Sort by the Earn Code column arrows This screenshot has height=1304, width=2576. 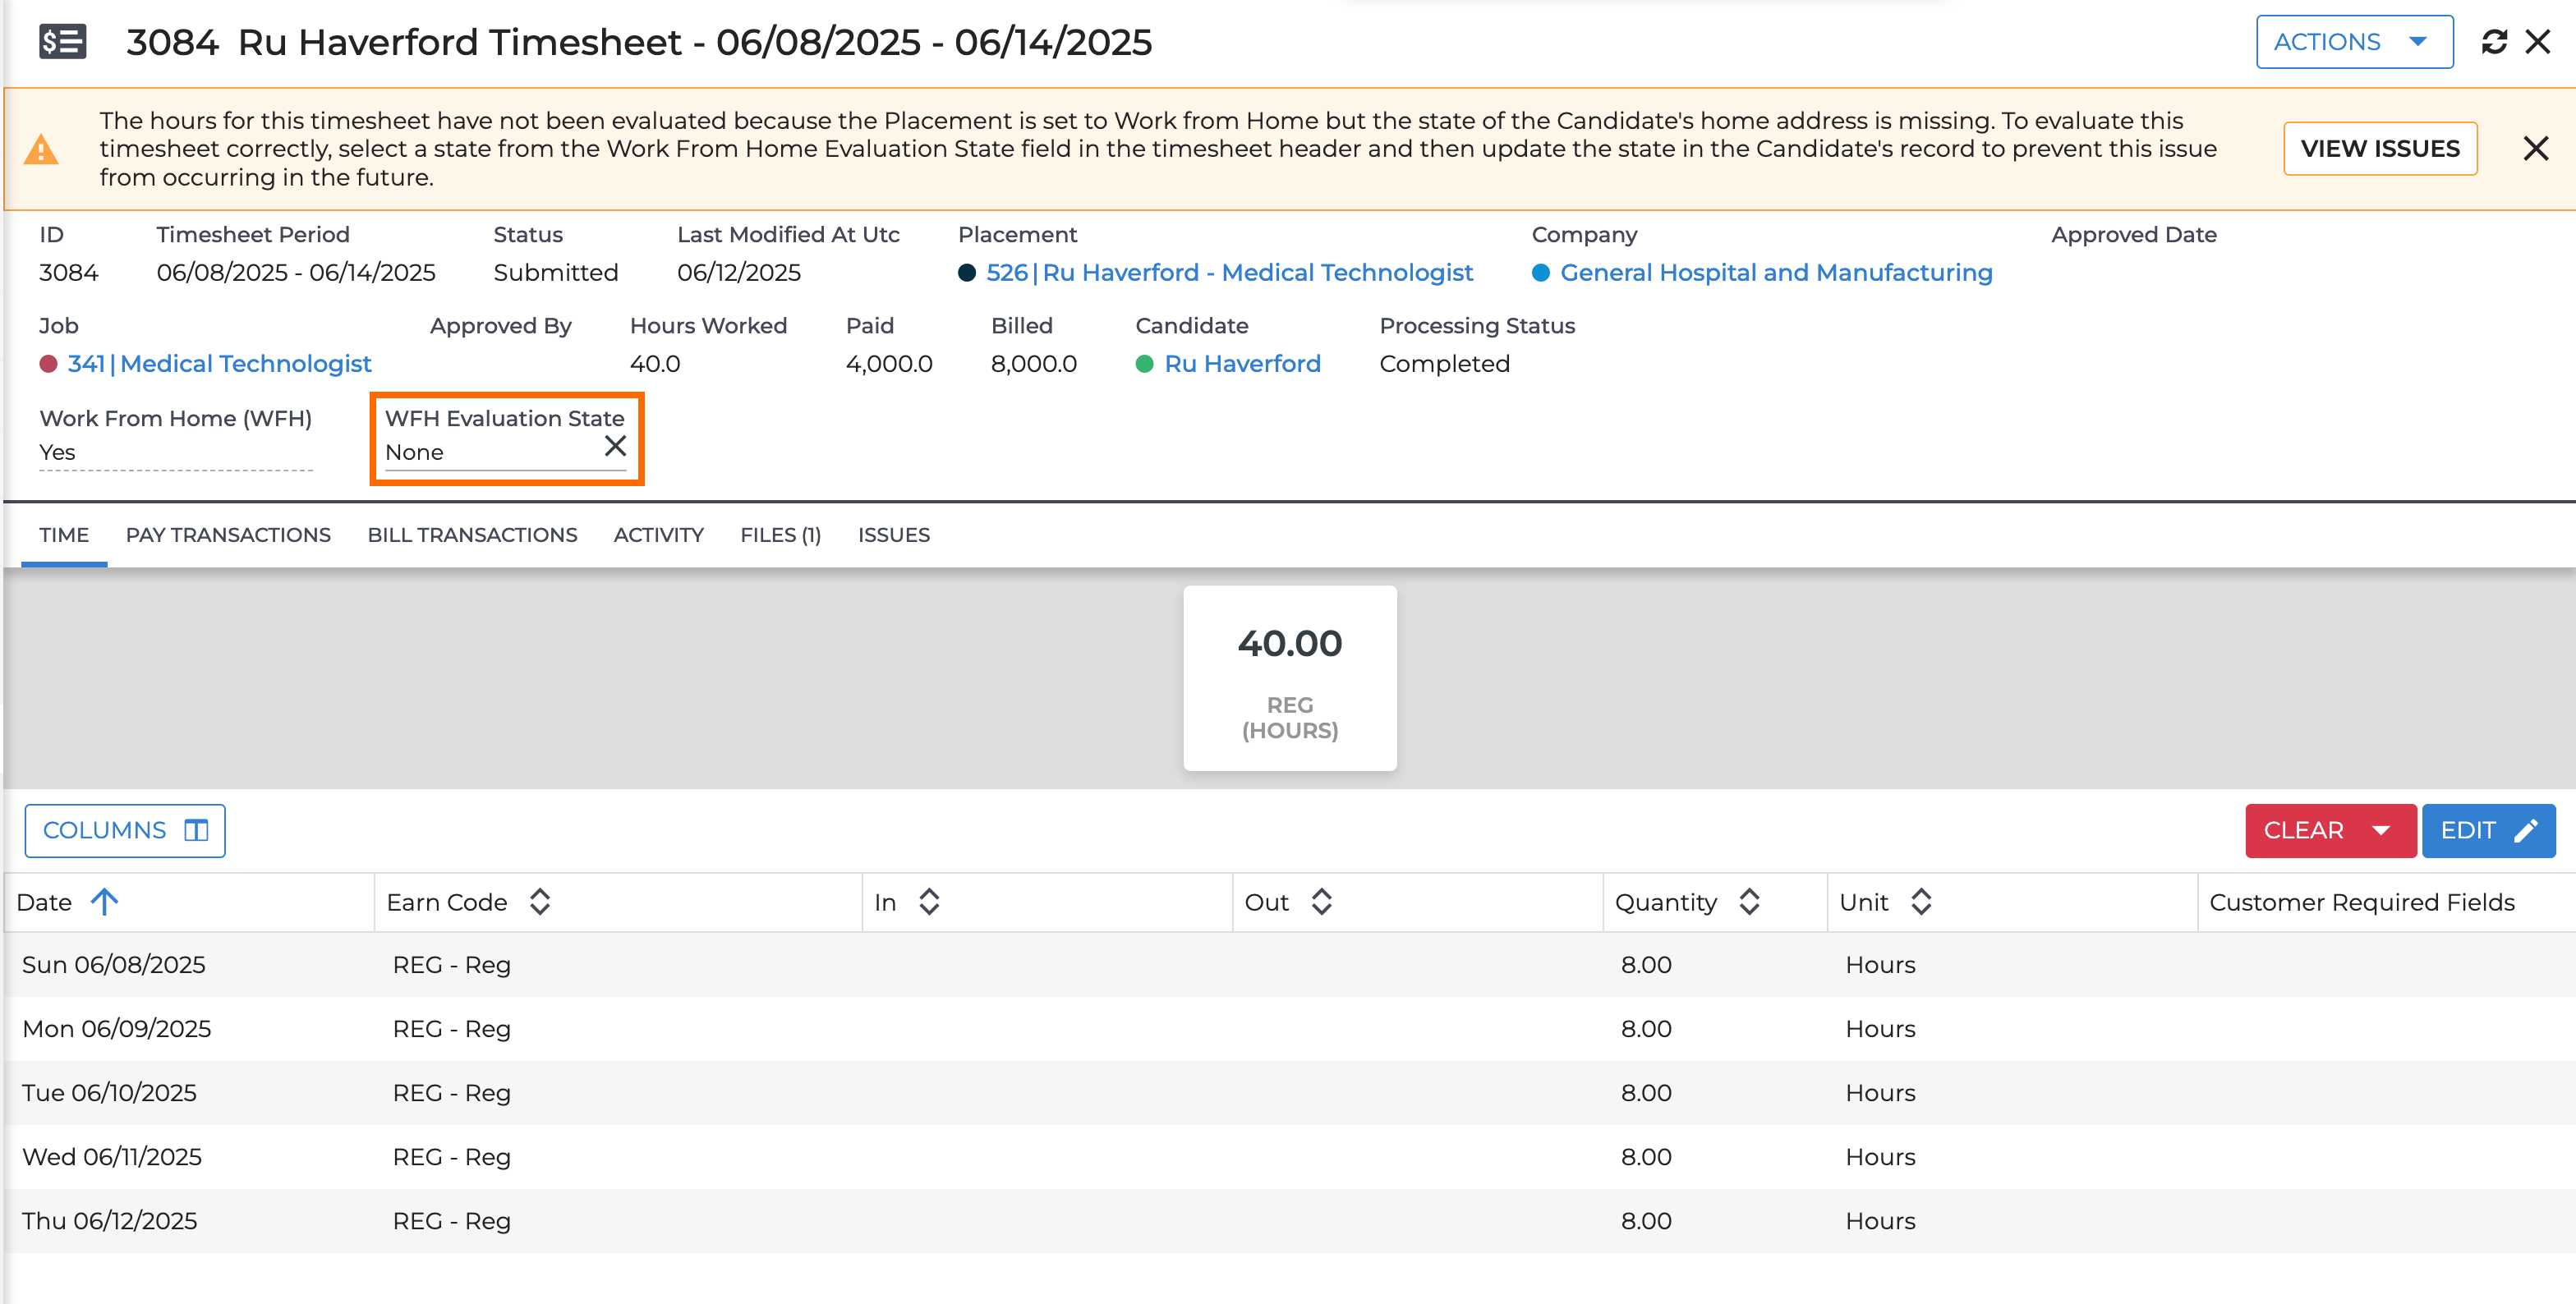(x=540, y=903)
